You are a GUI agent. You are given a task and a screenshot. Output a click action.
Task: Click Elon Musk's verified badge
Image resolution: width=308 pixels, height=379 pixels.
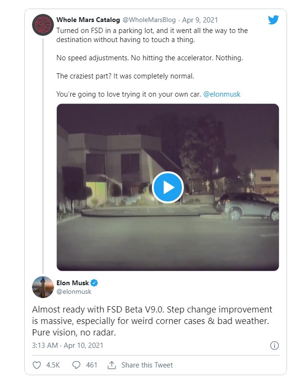tap(94, 283)
